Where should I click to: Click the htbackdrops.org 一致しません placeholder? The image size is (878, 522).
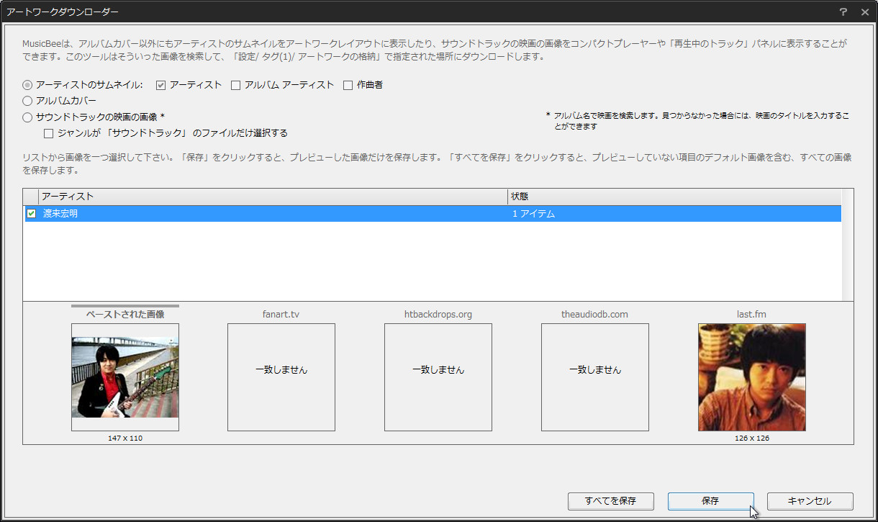438,377
